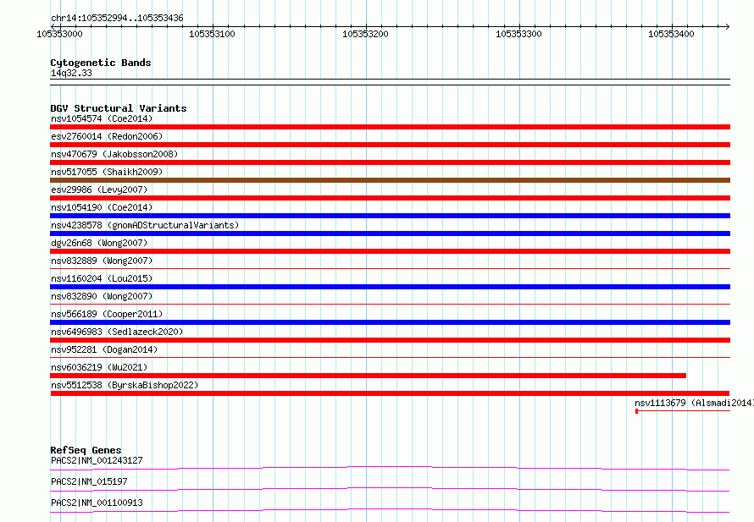The height and width of the screenshot is (522, 754).
Task: Click the PACS2|NM_001243127 transcript label
Action: 97,460
